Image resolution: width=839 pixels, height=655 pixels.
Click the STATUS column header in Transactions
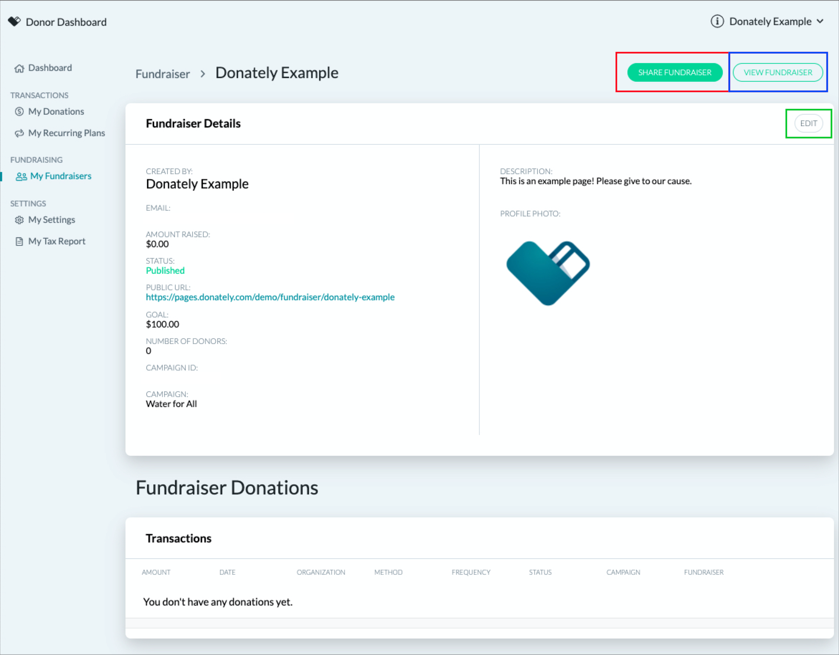pyautogui.click(x=540, y=572)
